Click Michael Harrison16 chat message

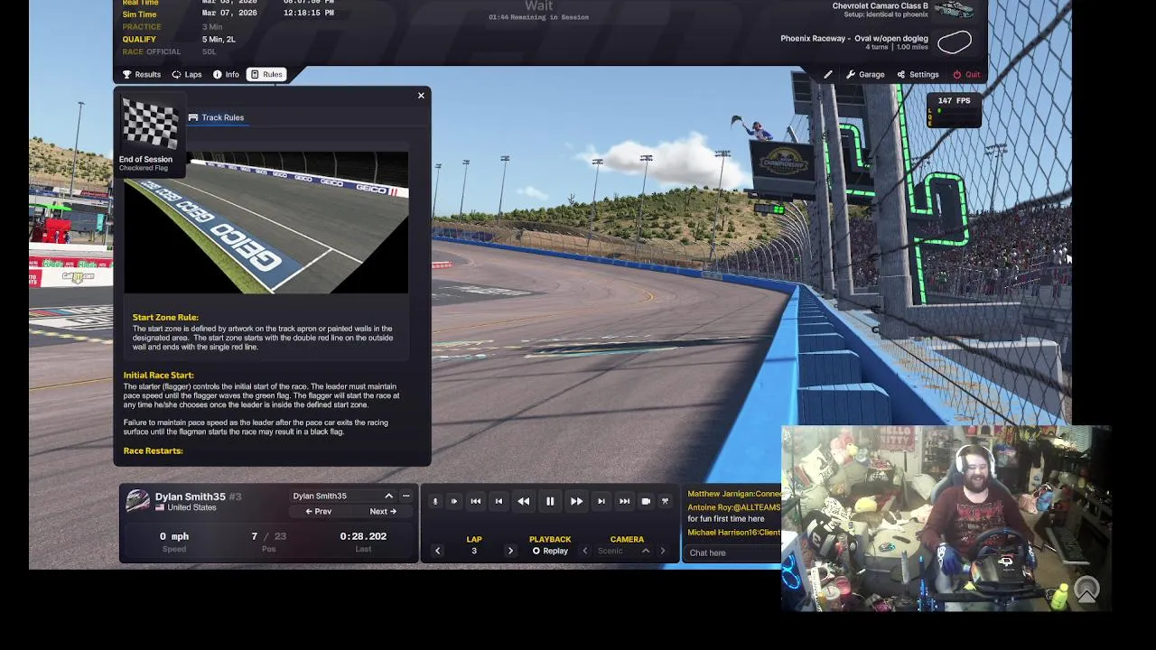click(734, 533)
